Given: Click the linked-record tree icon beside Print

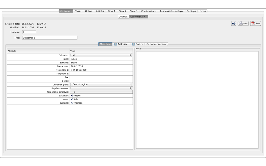Looking at the screenshot, I should [x=234, y=23].
